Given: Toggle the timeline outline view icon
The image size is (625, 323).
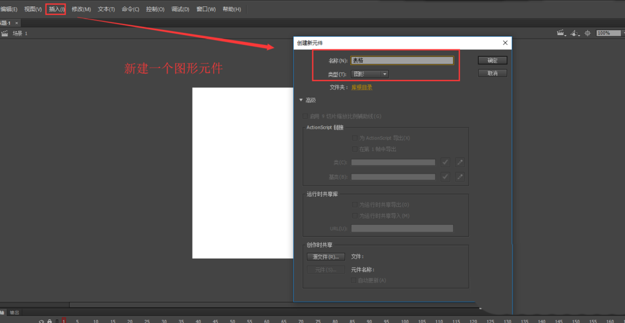Looking at the screenshot, I should click(57, 321).
